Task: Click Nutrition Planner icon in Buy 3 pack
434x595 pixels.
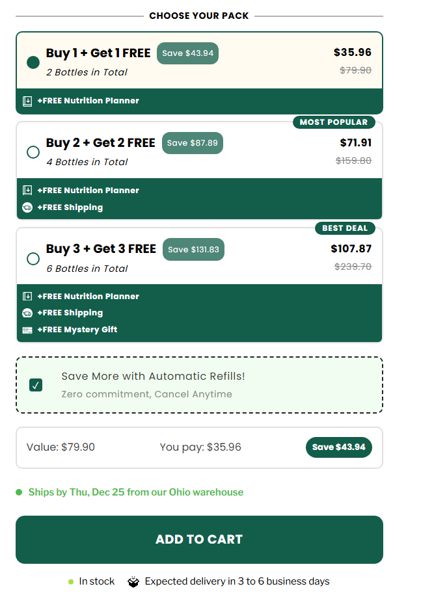Action: point(27,297)
